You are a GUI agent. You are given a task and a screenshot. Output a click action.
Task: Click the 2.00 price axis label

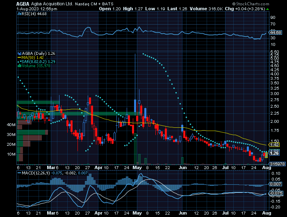coord(275,121)
